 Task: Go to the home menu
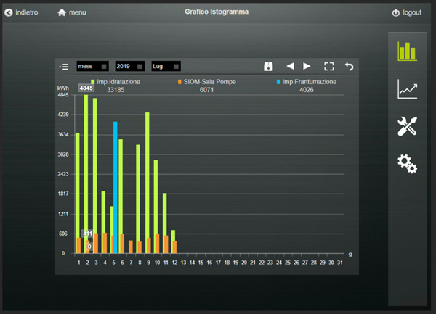tap(72, 13)
